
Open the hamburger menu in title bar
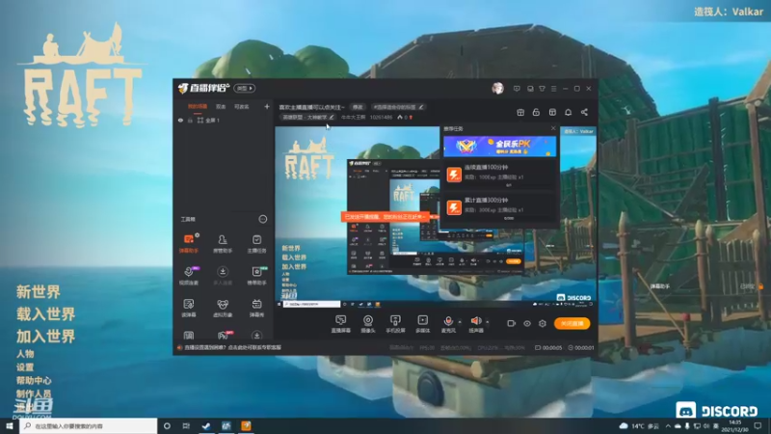pyautogui.click(x=553, y=89)
